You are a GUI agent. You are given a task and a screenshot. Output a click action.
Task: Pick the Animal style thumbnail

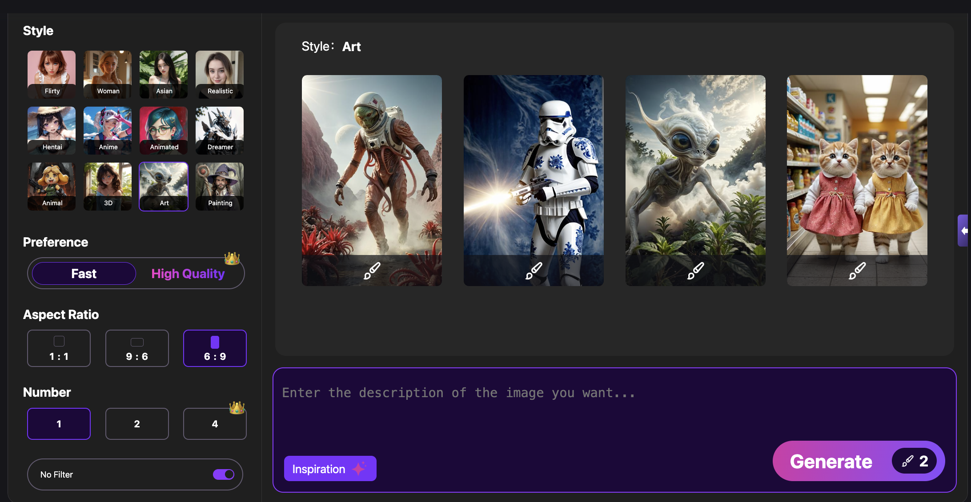(52, 186)
